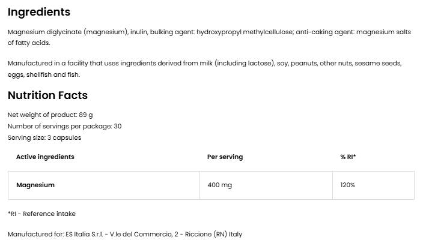Click the Net weight of product line
This screenshot has width=423, height=243.
pyautogui.click(x=50, y=115)
